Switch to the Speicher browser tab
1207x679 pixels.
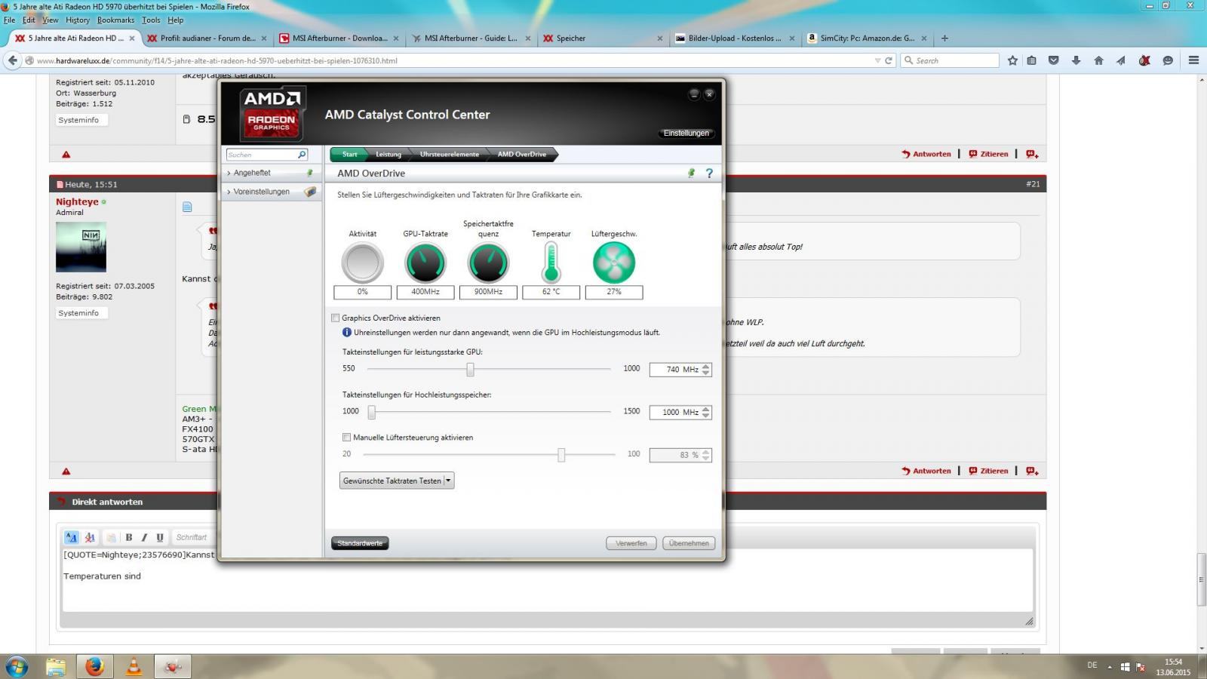point(602,38)
